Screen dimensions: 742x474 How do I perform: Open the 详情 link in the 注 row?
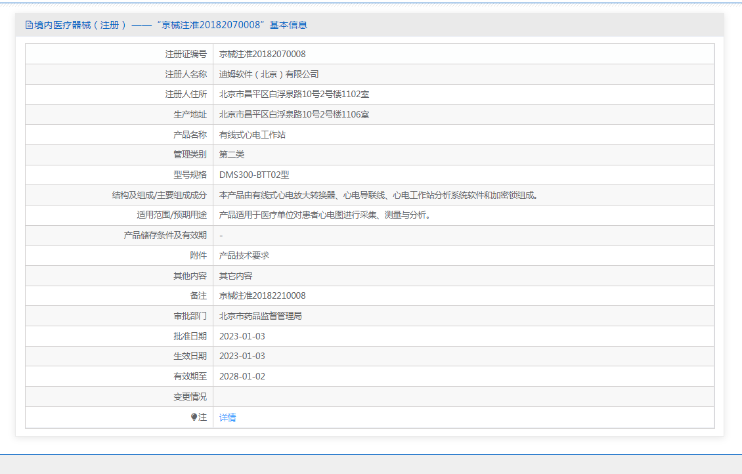(x=228, y=418)
